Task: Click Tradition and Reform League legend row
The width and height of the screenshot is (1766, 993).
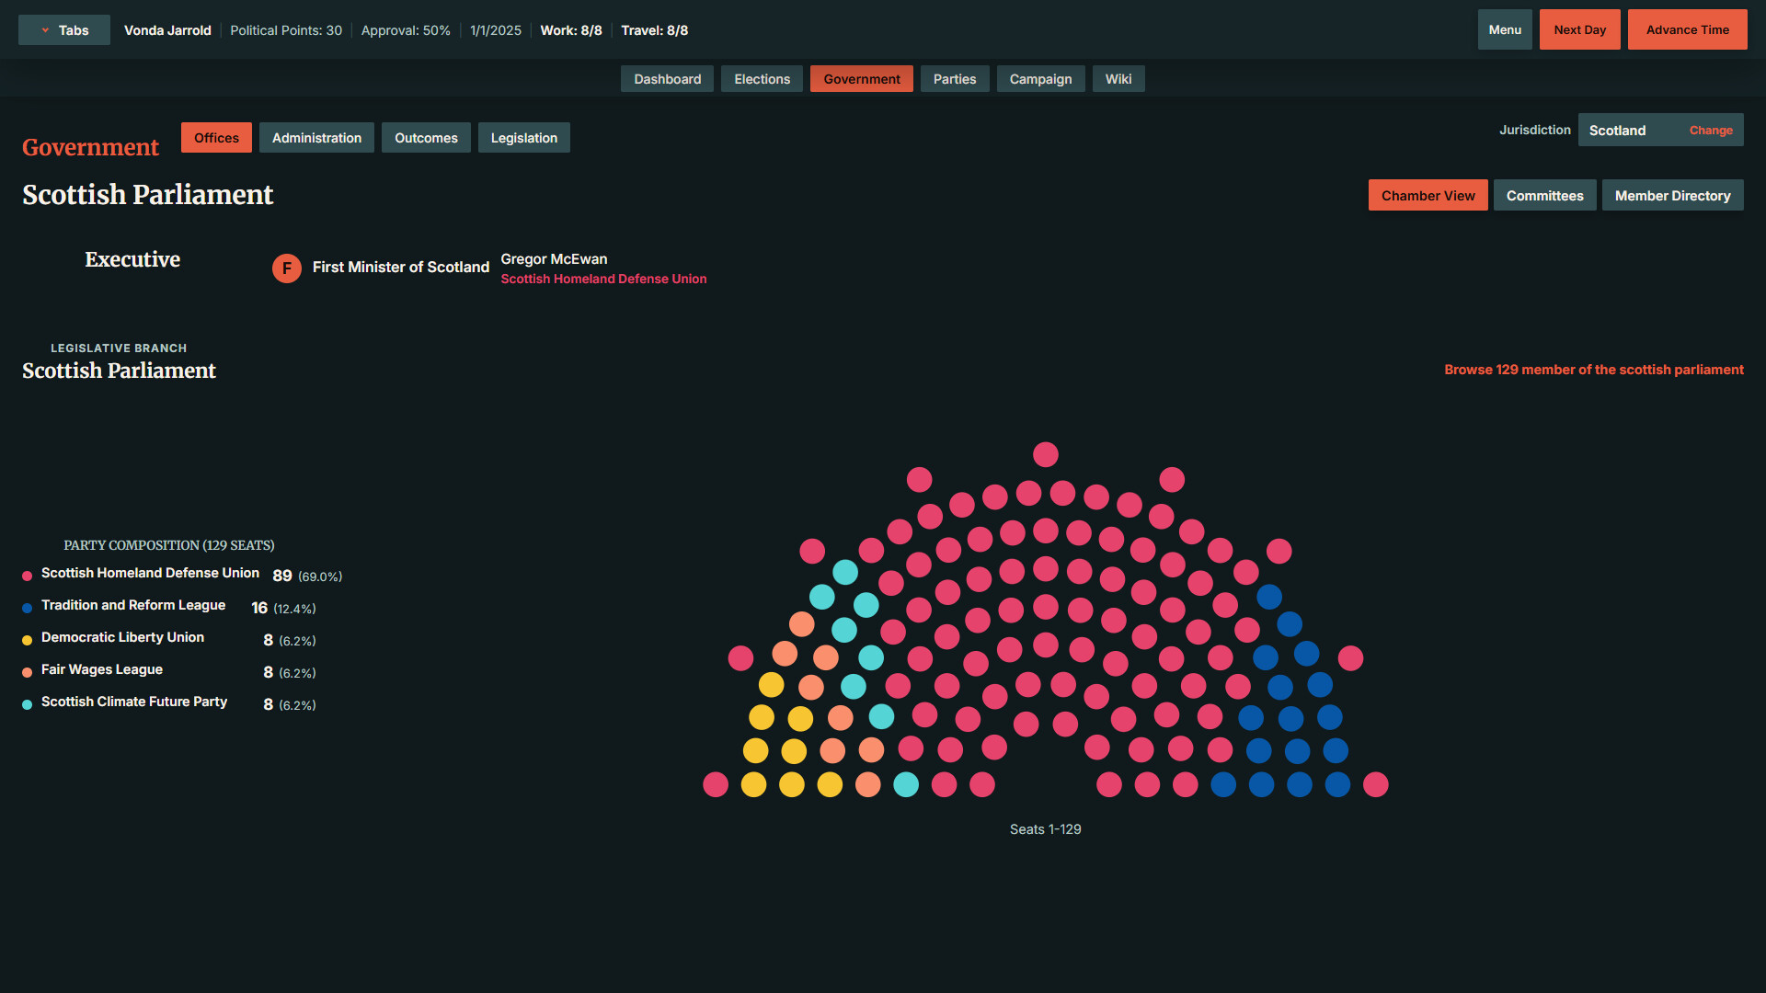Action: tap(169, 606)
